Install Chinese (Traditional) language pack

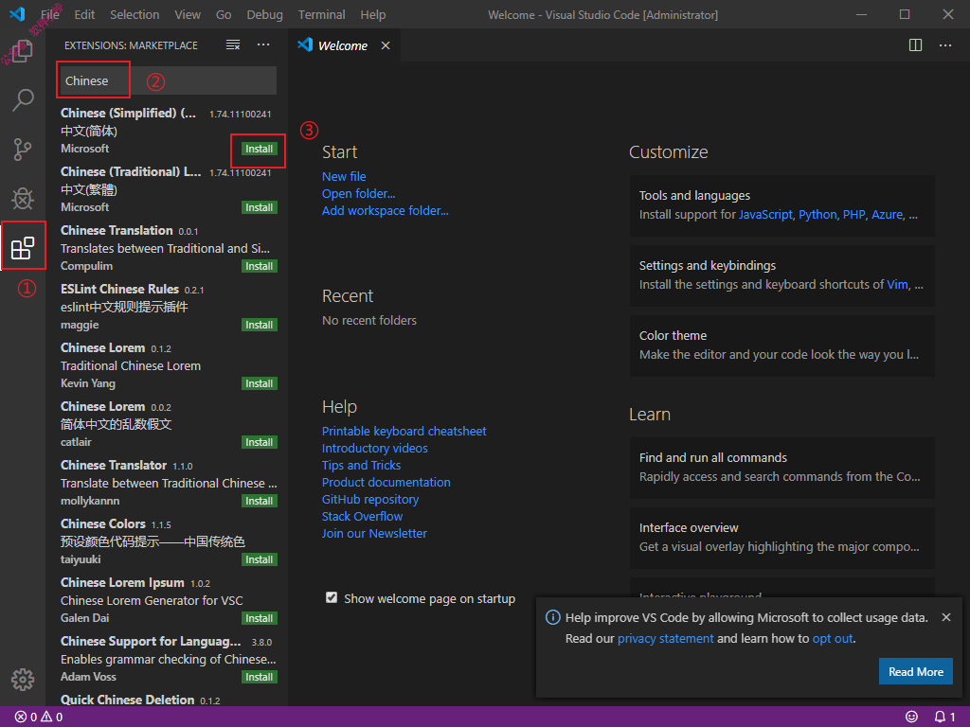coord(259,207)
